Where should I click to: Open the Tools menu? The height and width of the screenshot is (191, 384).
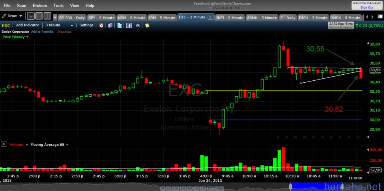58,5
